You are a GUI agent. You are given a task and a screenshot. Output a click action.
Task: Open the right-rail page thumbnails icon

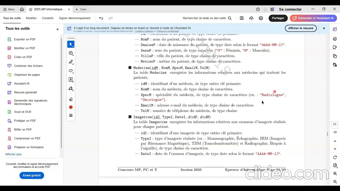[x=335, y=56]
